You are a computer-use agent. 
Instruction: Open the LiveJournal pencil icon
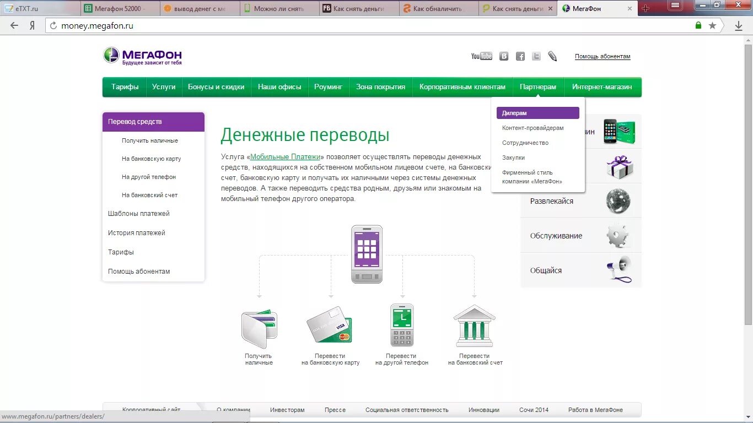tap(552, 56)
